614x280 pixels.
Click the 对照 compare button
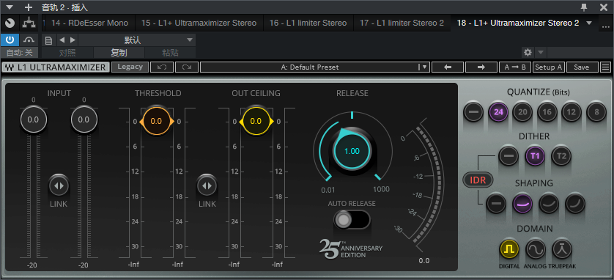pyautogui.click(x=67, y=53)
